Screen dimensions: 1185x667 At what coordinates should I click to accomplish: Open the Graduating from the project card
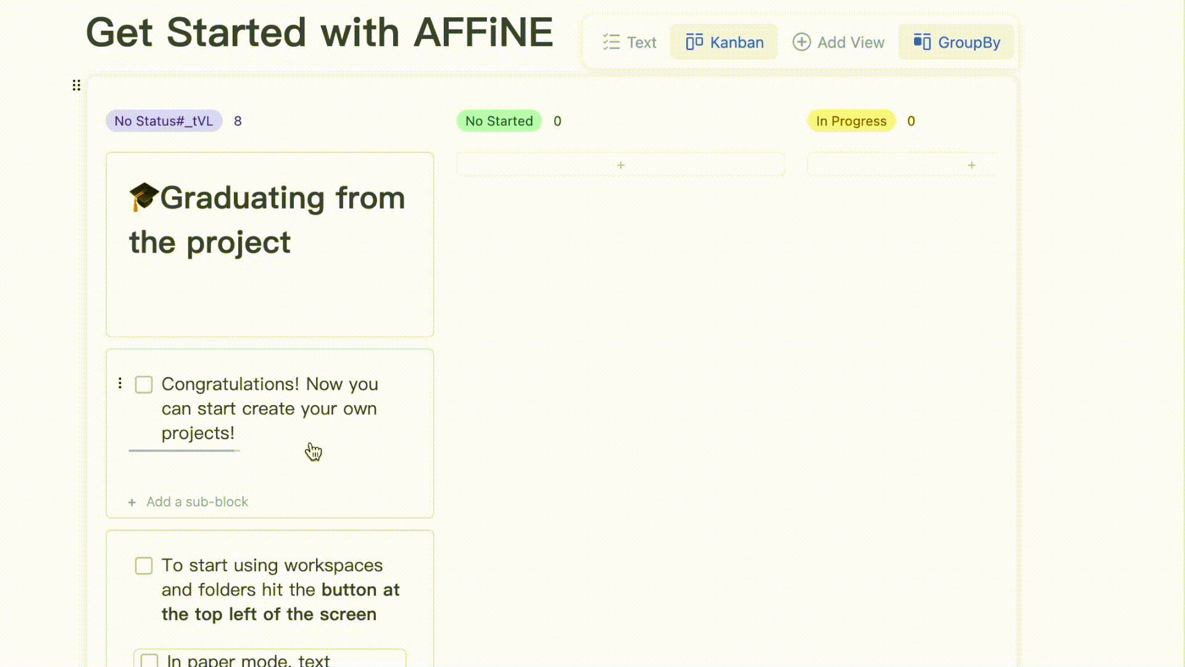(270, 245)
